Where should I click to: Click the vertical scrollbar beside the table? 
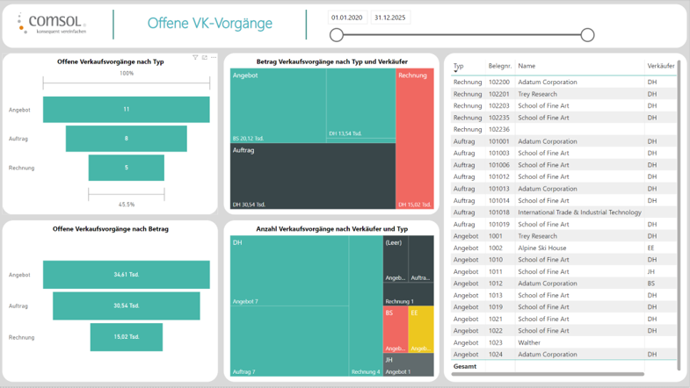[679, 215]
